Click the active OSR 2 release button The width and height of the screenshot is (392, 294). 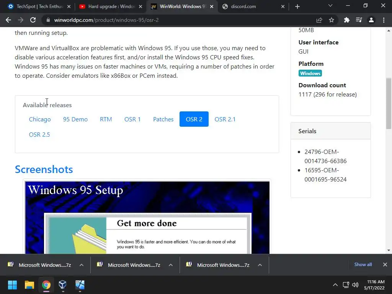pyautogui.click(x=194, y=119)
